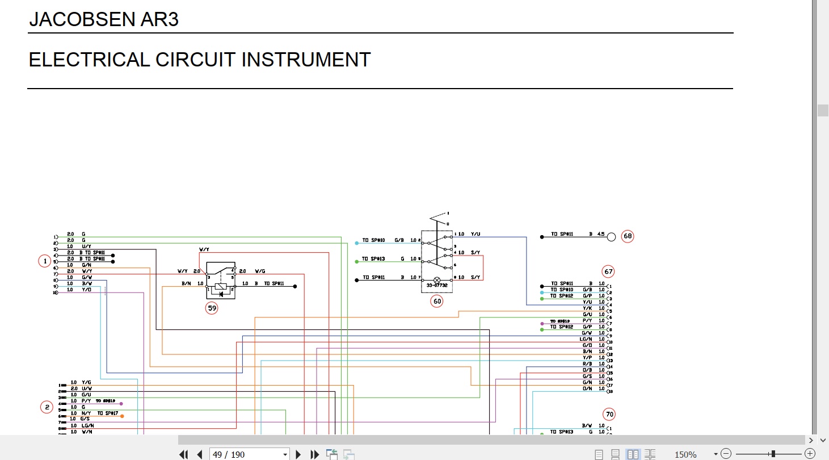Click the B/N wire label at relay 59

point(187,283)
